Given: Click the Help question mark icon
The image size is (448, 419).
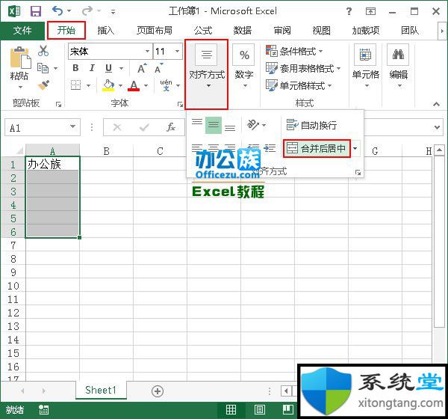Looking at the screenshot, I should pos(349,11).
